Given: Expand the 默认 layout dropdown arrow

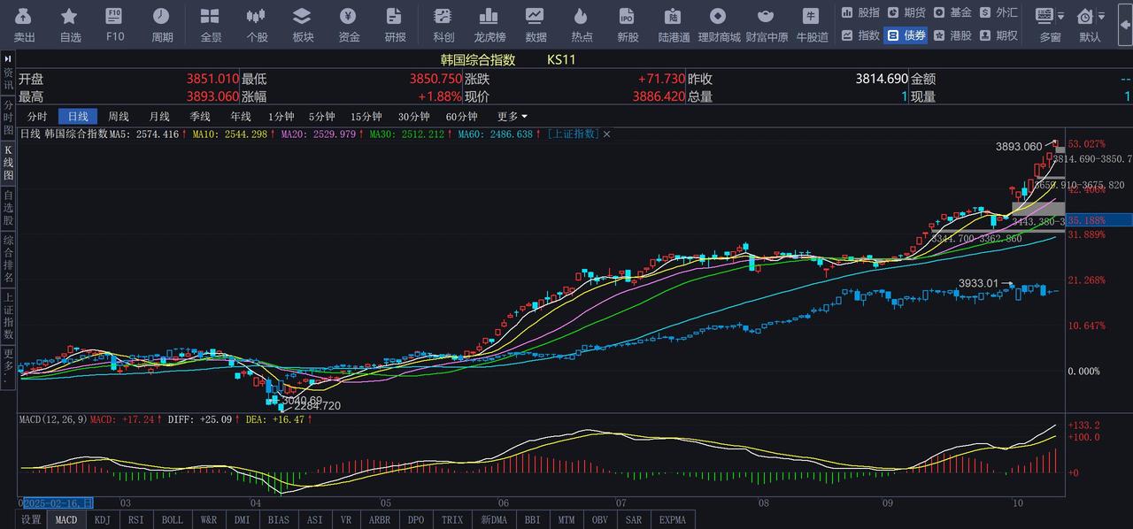Looking at the screenshot, I should [x=1101, y=16].
